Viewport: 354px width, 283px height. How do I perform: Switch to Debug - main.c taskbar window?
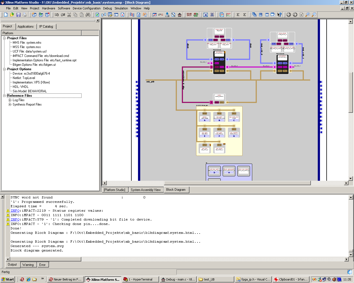pyautogui.click(x=178, y=279)
